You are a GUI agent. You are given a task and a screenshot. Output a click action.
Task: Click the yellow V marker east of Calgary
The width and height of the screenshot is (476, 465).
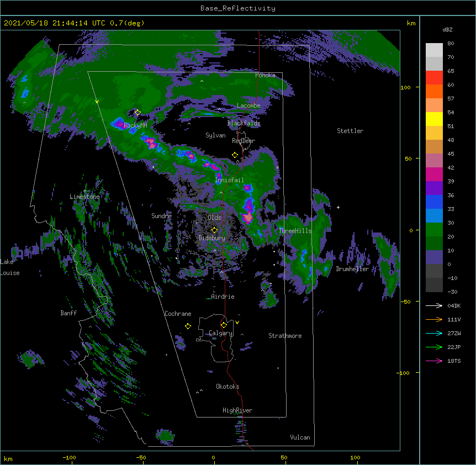point(237,323)
